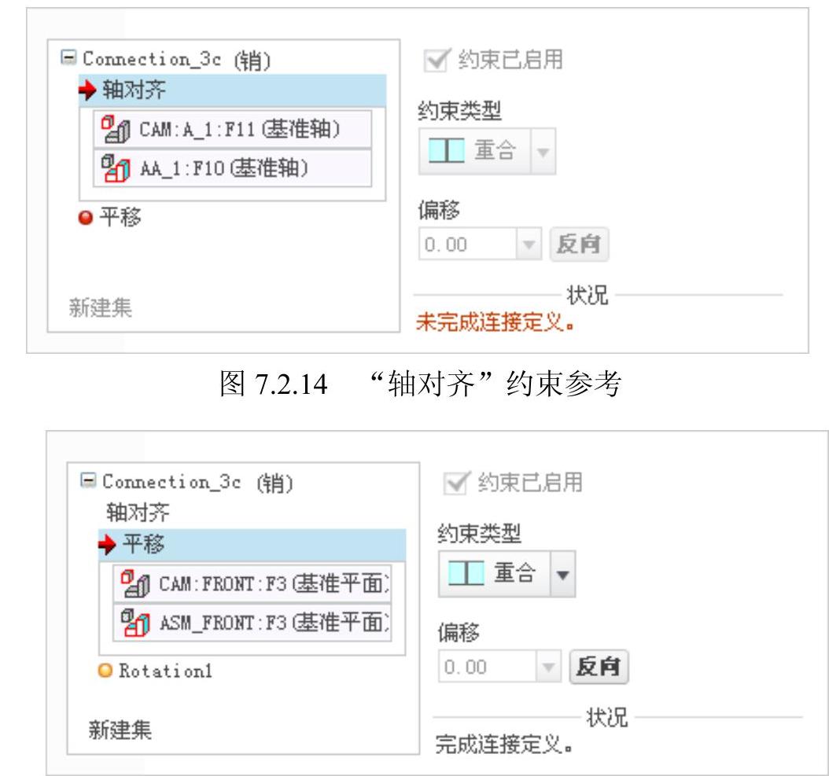Image resolution: width=829 pixels, height=776 pixels.
Task: Toggle 约束已启用 checkbox in the bottom panel
Action: [x=456, y=483]
